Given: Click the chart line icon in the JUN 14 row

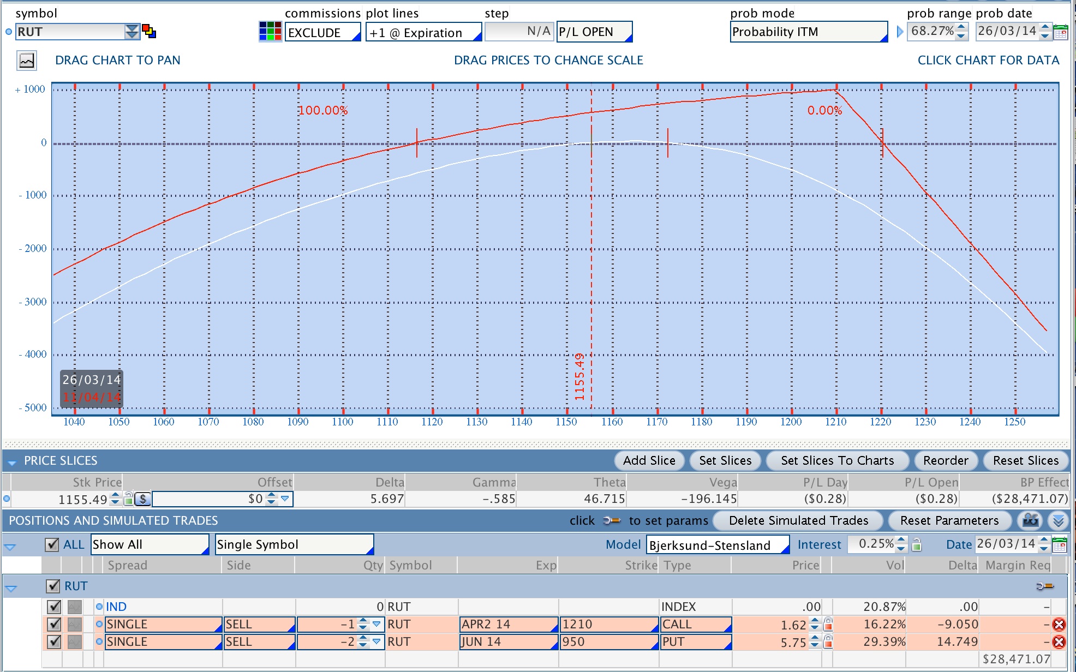Looking at the screenshot, I should click(x=75, y=641).
